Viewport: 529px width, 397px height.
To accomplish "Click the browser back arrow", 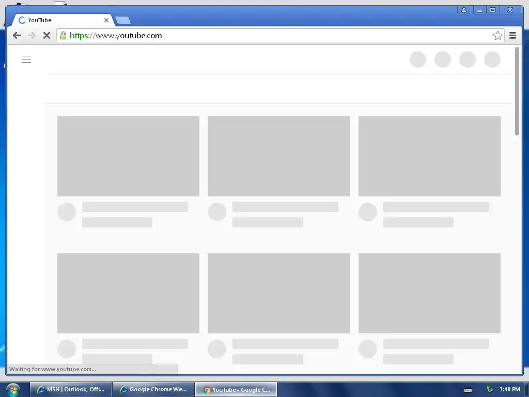I will click(17, 36).
